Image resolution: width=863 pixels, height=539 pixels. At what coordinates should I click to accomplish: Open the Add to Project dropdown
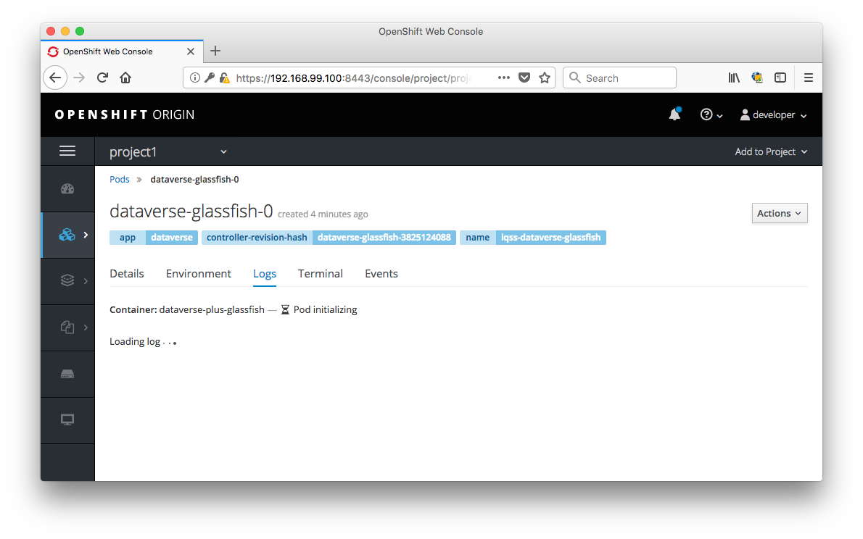coord(771,152)
